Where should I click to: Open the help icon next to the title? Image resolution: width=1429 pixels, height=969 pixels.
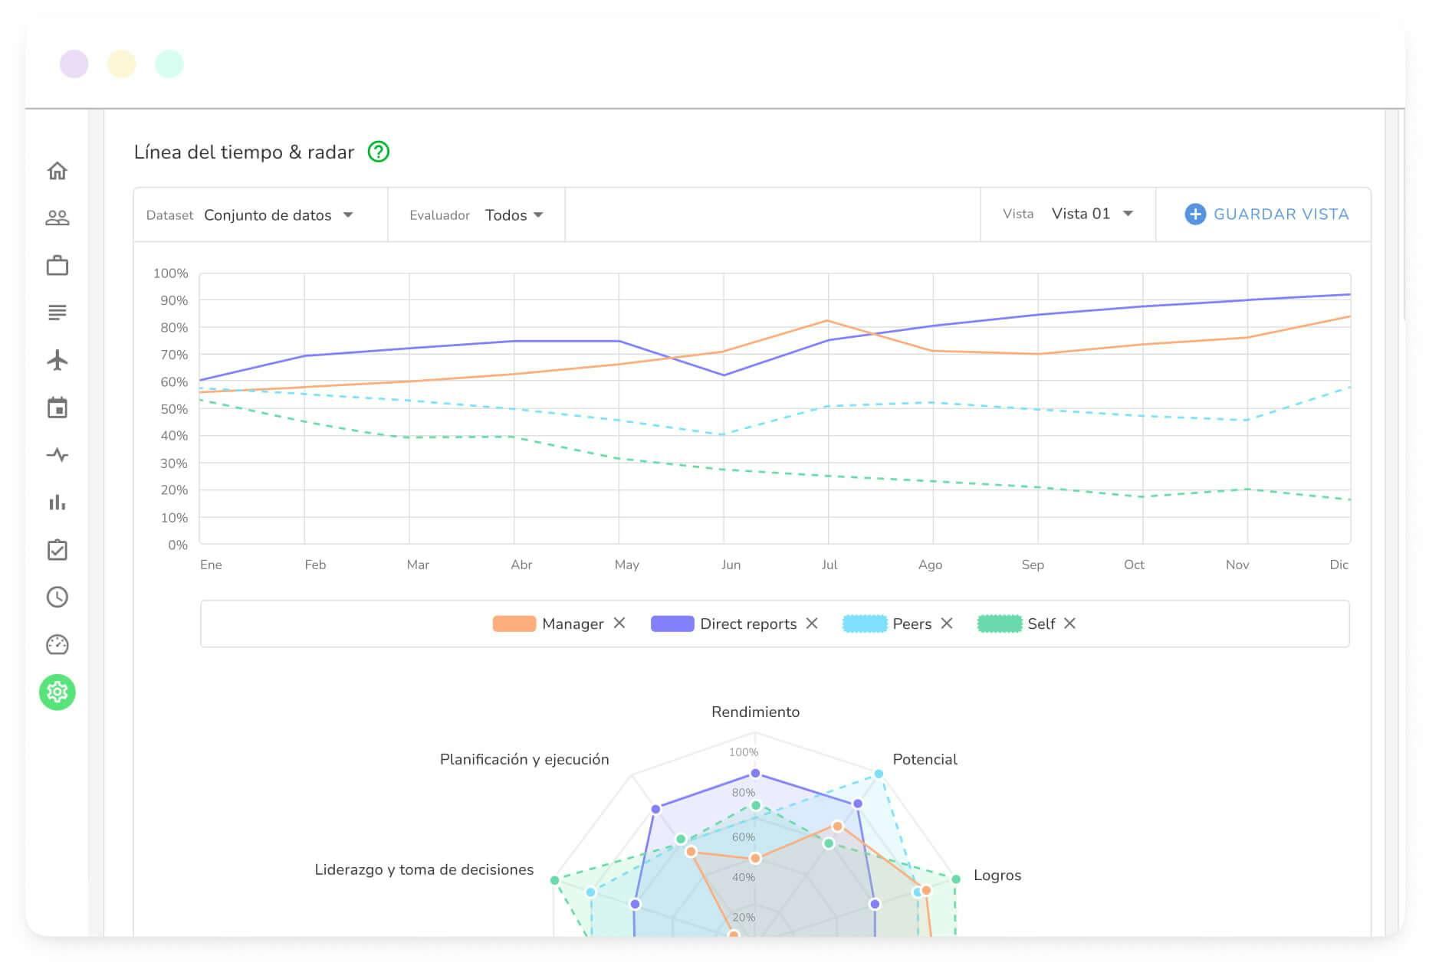coord(377,152)
